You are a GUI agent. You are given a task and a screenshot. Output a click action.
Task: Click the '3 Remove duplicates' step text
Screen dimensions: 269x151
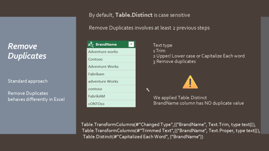[174, 61]
